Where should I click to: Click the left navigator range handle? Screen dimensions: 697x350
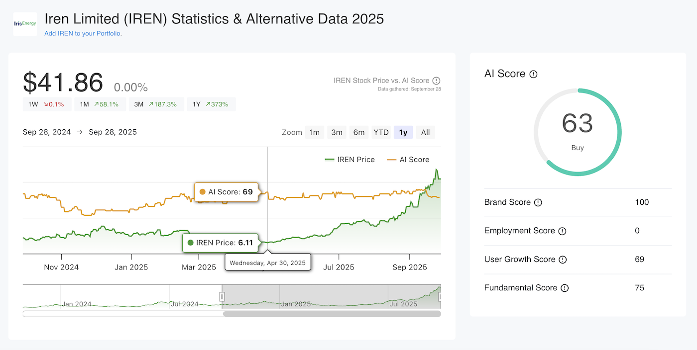click(222, 297)
